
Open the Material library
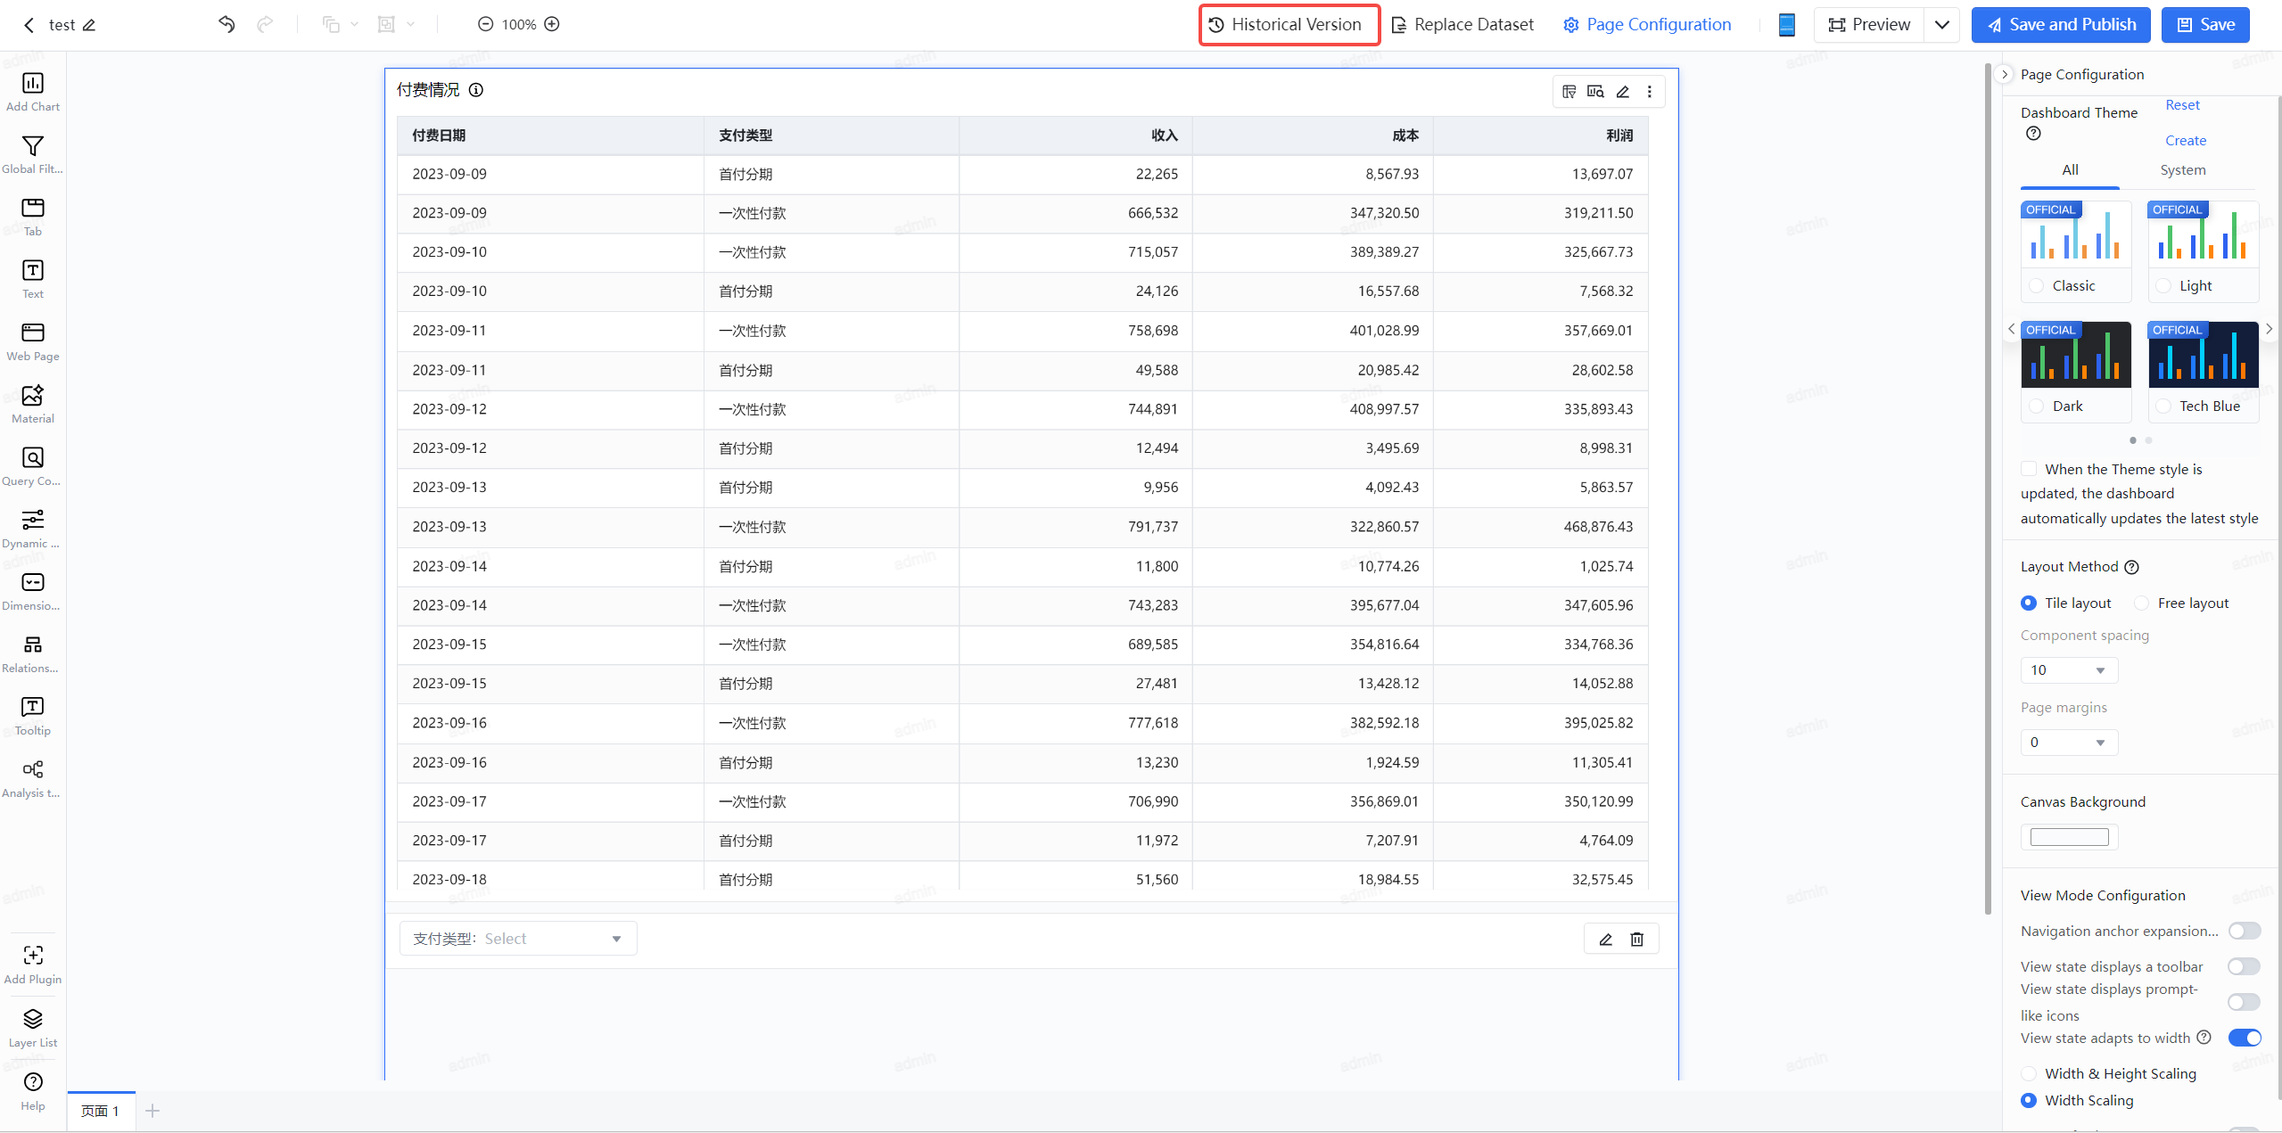coord(33,405)
